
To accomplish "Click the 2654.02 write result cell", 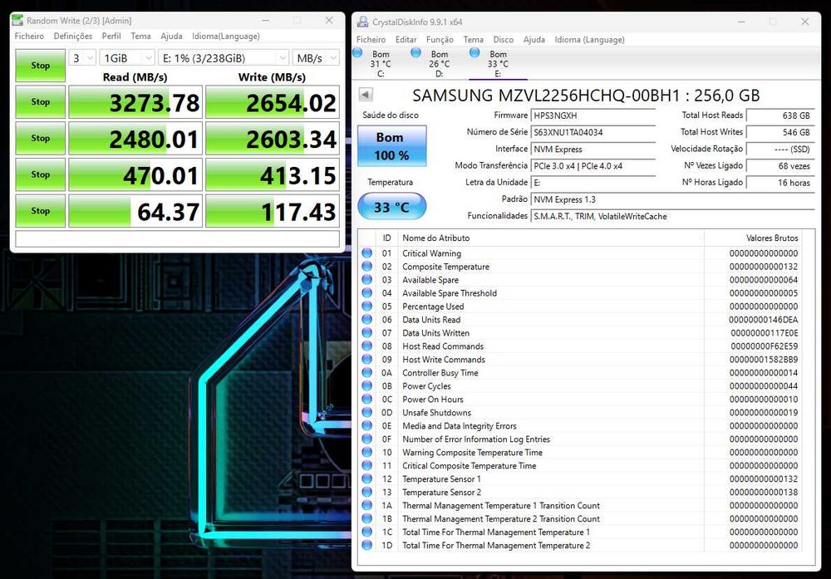I will click(273, 101).
